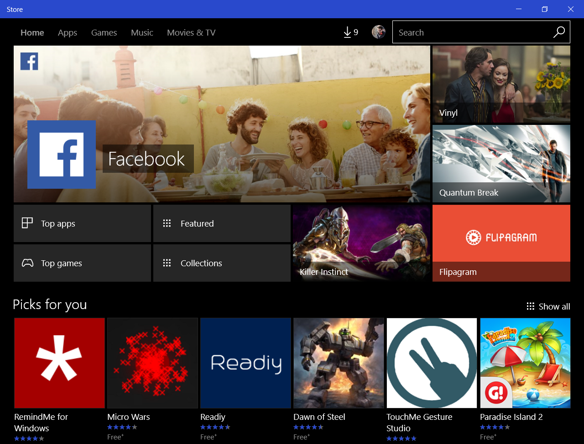Click the Micro Wars star rating
This screenshot has width=584, height=444.
122,427
